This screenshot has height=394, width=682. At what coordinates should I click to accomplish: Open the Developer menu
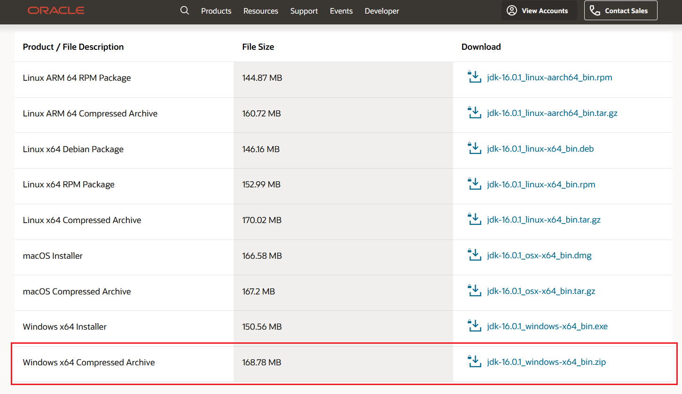pyautogui.click(x=382, y=11)
